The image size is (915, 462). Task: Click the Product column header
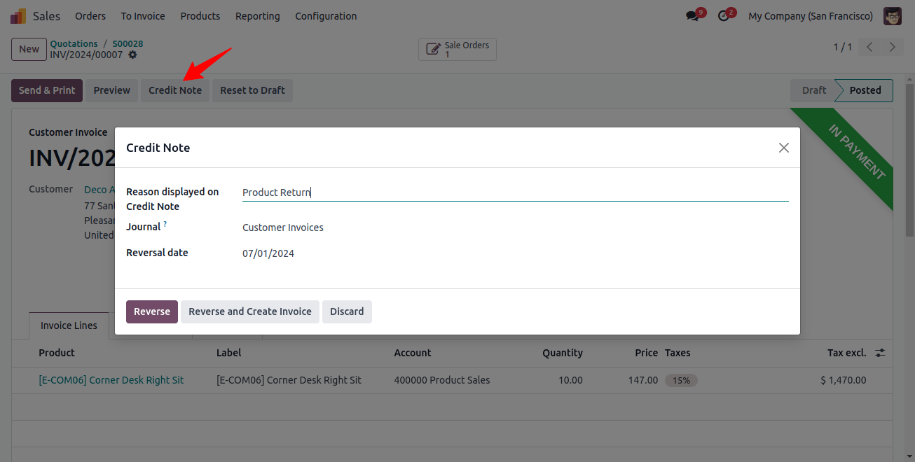click(x=57, y=353)
